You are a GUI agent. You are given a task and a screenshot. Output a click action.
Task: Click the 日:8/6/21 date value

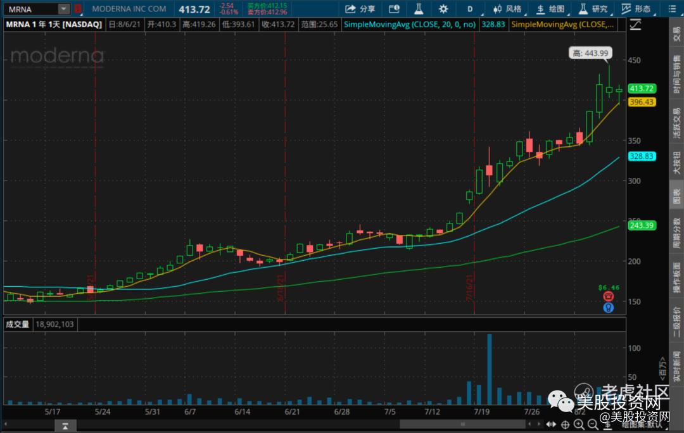[125, 25]
